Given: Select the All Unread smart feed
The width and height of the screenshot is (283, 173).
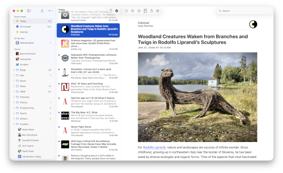Looking at the screenshot, I should pos(33,27).
